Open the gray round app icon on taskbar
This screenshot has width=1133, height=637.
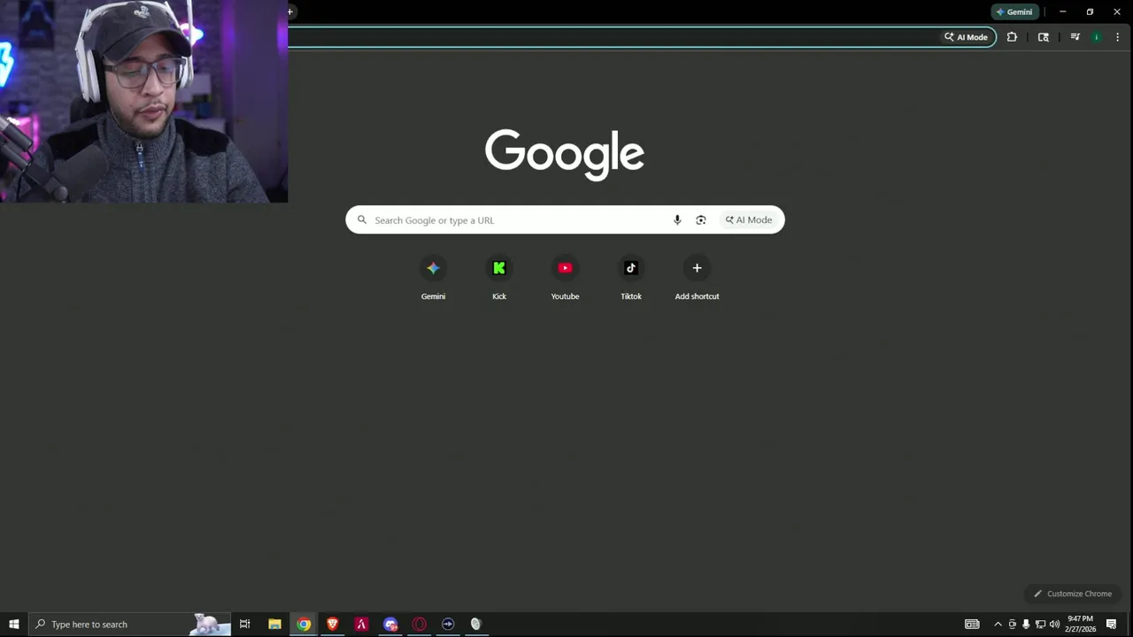[x=475, y=625]
